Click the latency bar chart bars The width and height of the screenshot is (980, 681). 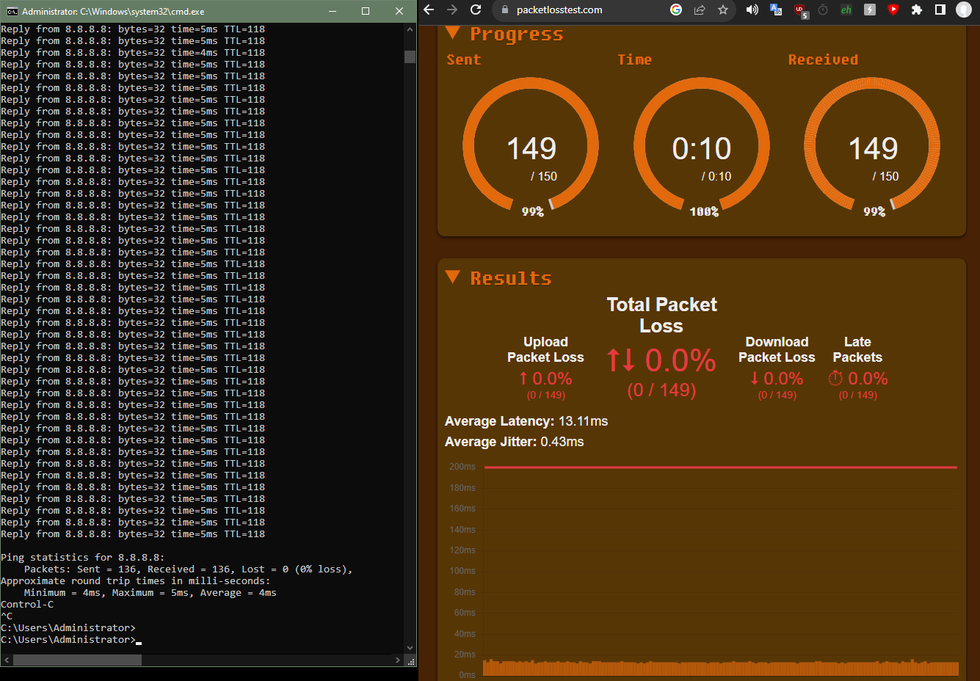(721, 668)
